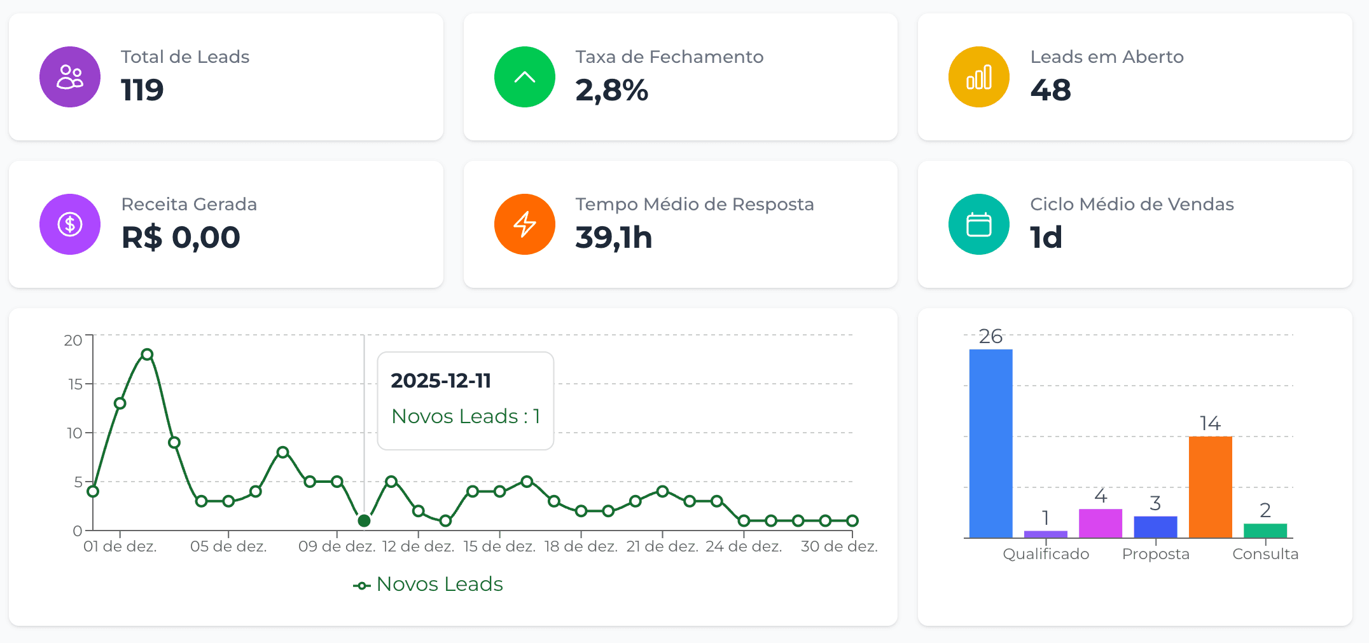Viewport: 1369px width, 643px height.
Task: Click the purple Receita Gerada dollar icon
Action: 70,224
